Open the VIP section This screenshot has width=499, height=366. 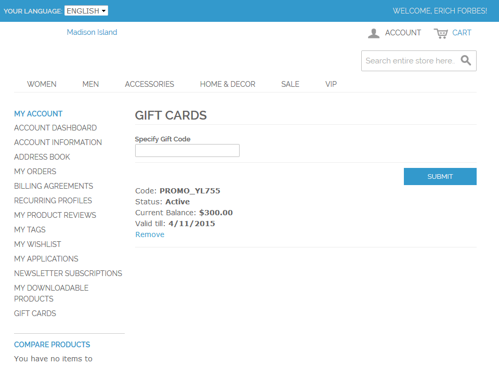pyautogui.click(x=331, y=84)
